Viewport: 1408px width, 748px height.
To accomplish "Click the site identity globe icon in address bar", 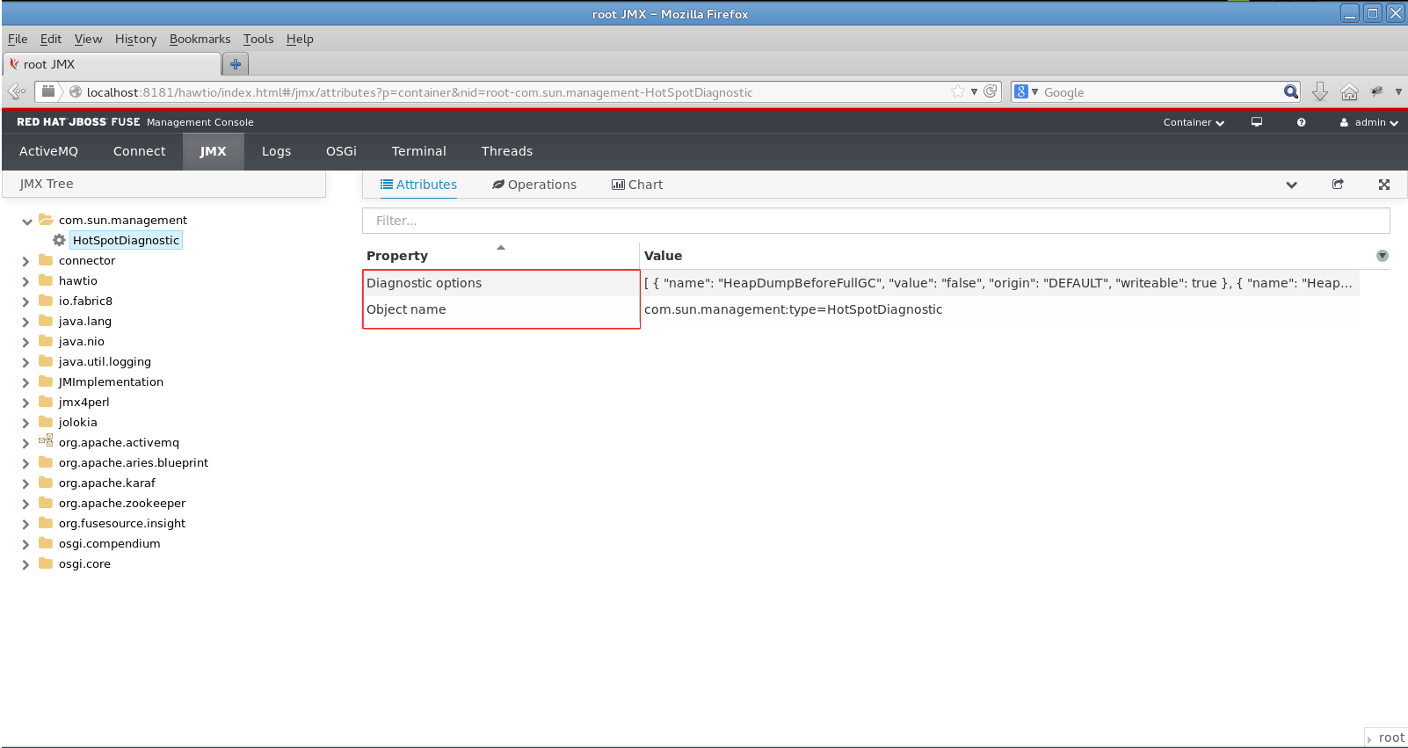I will click(76, 91).
